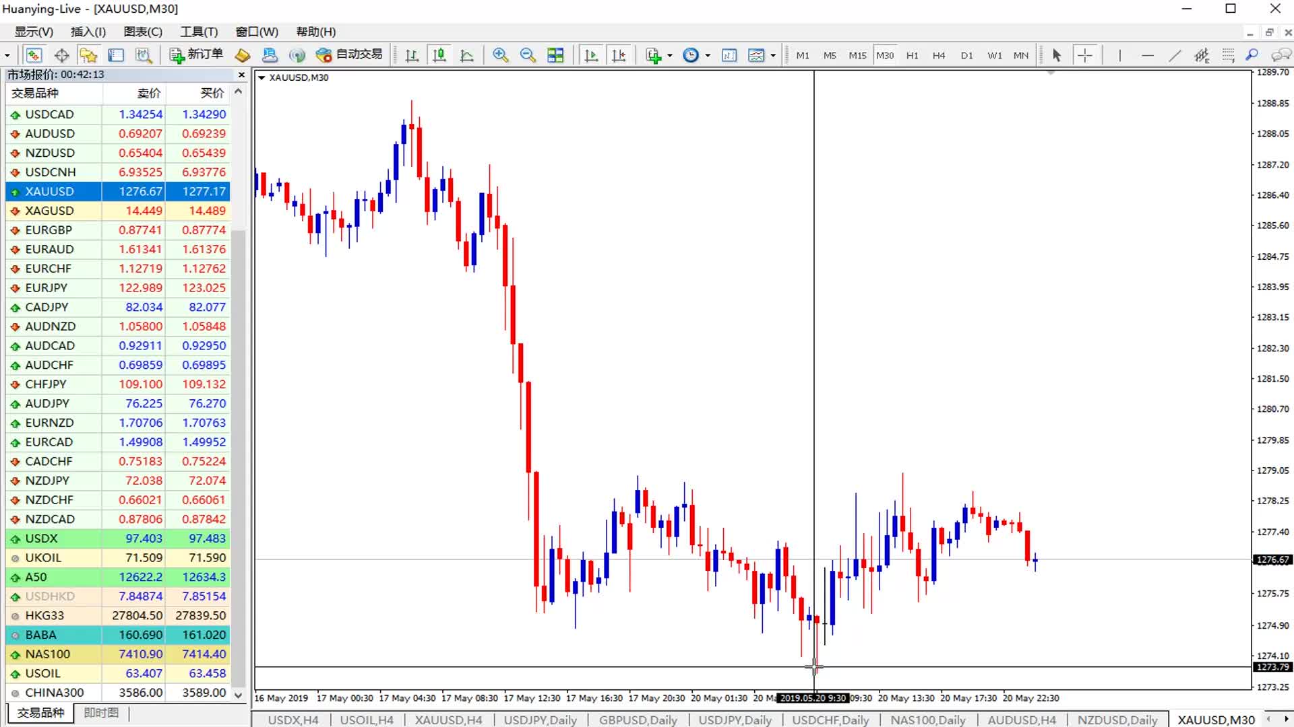Open the indicators list icon
1294x727 pixels.
pyautogui.click(x=653, y=55)
